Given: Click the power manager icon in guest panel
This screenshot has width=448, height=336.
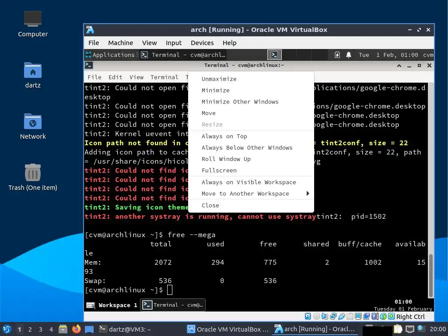Looking at the screenshot, I should point(337,55).
